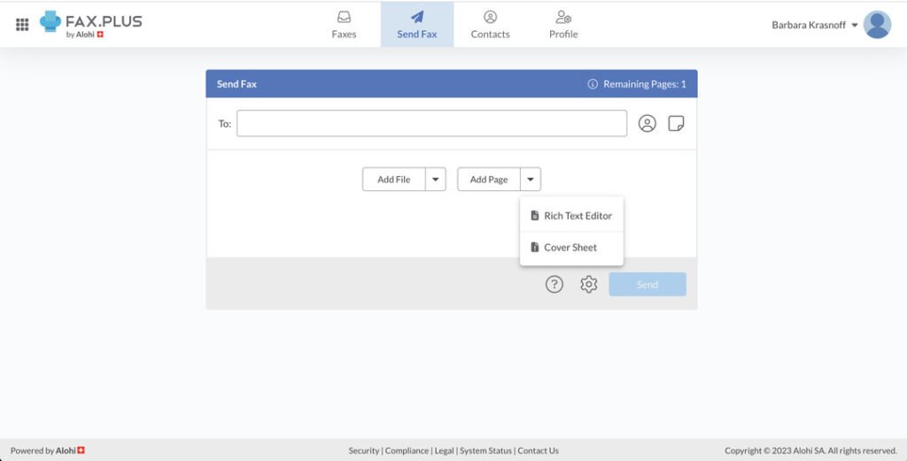Click the note icon beside To field
The width and height of the screenshot is (907, 461).
pyautogui.click(x=676, y=124)
